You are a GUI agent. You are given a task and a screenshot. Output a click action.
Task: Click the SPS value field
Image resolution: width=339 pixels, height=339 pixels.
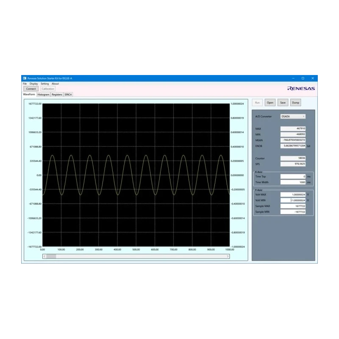pyautogui.click(x=293, y=164)
